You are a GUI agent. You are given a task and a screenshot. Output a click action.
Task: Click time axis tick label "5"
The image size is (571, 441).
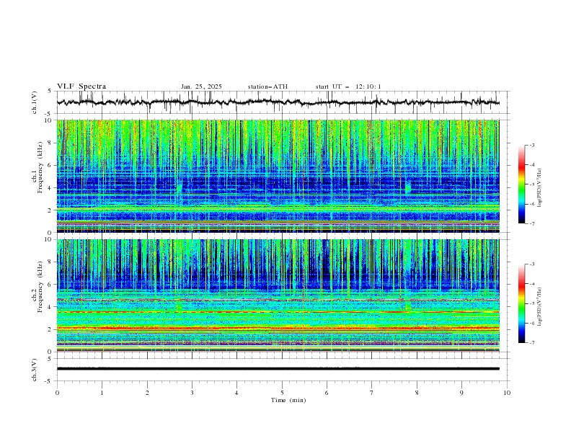pos(282,393)
